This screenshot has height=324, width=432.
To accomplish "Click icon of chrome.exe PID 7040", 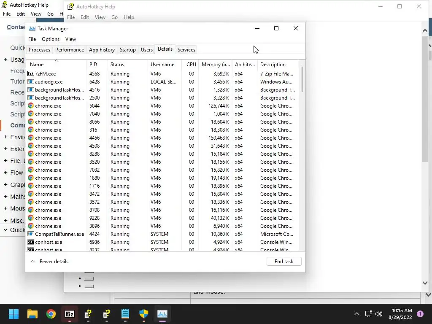I will tap(30, 113).
